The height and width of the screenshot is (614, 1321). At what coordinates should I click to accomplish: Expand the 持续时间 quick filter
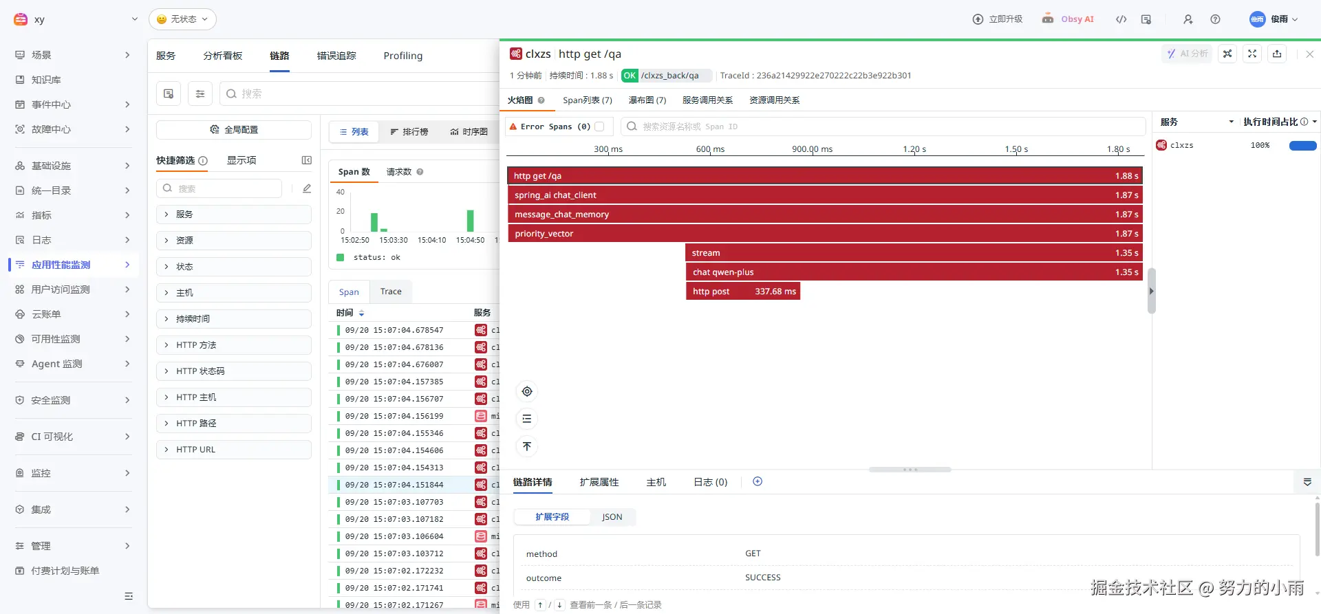[x=234, y=319]
